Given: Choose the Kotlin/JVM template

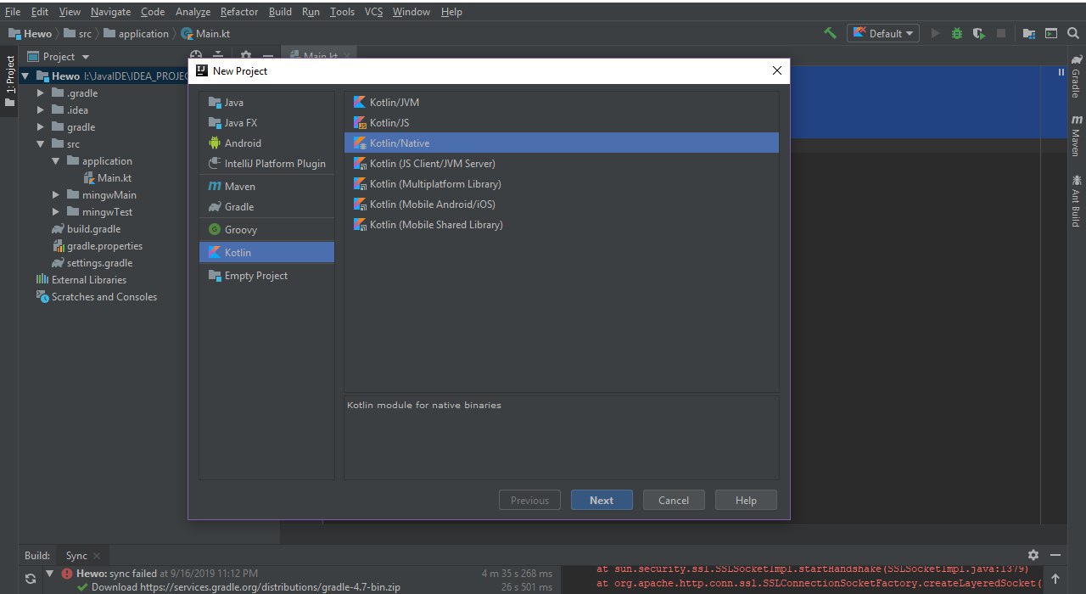Looking at the screenshot, I should click(561, 102).
